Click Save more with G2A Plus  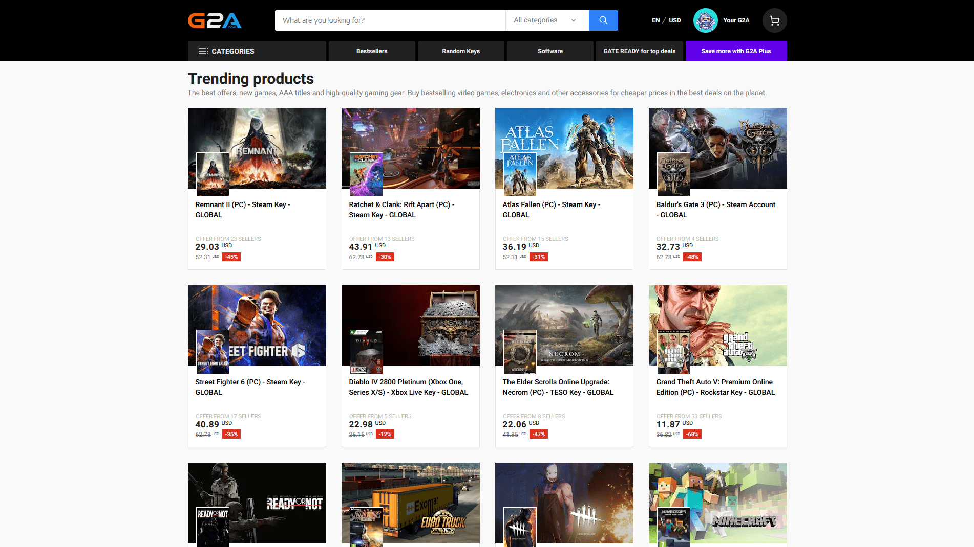[x=736, y=51]
